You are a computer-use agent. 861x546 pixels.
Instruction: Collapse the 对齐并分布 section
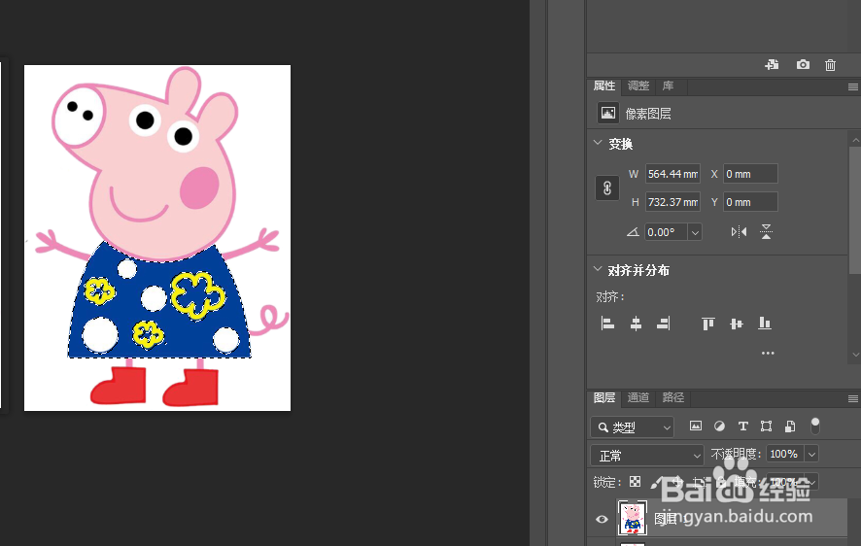pyautogui.click(x=598, y=269)
